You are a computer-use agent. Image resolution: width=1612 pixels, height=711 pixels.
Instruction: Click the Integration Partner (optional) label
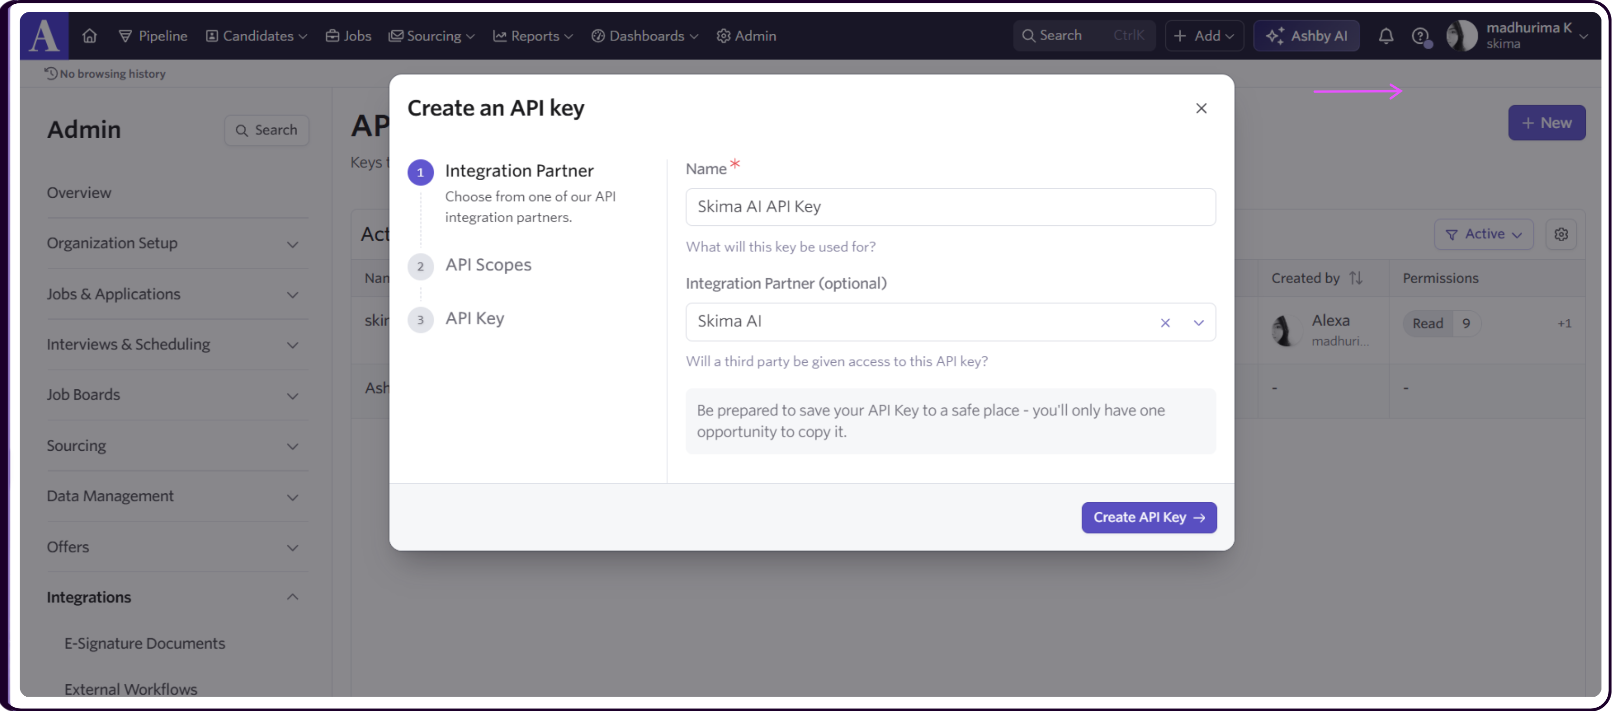786,283
